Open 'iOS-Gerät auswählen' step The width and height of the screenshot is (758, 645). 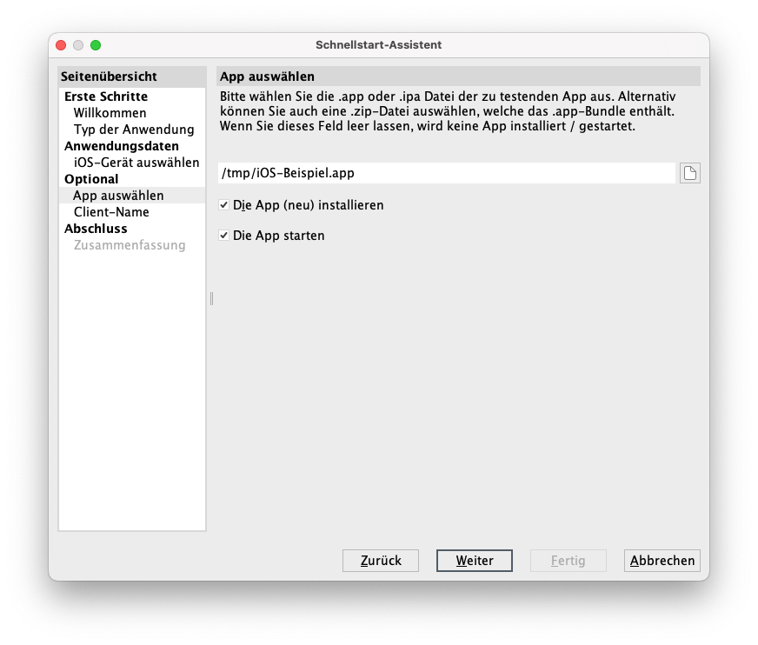point(136,163)
